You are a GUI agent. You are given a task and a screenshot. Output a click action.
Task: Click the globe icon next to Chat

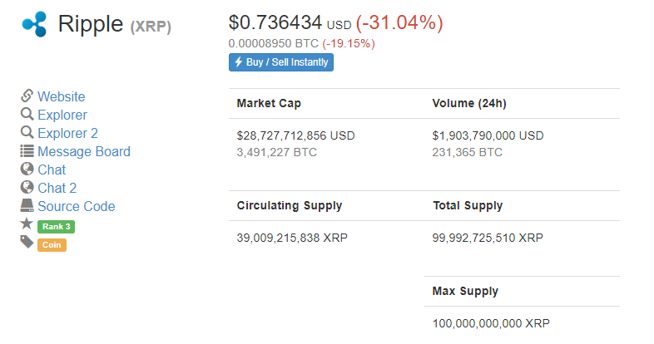pyautogui.click(x=27, y=169)
